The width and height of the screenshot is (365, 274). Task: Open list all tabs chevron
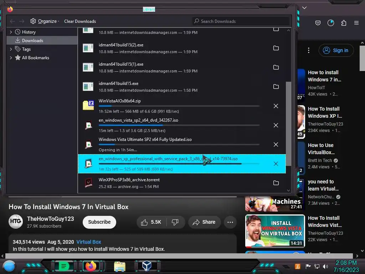pyautogui.click(x=304, y=8)
